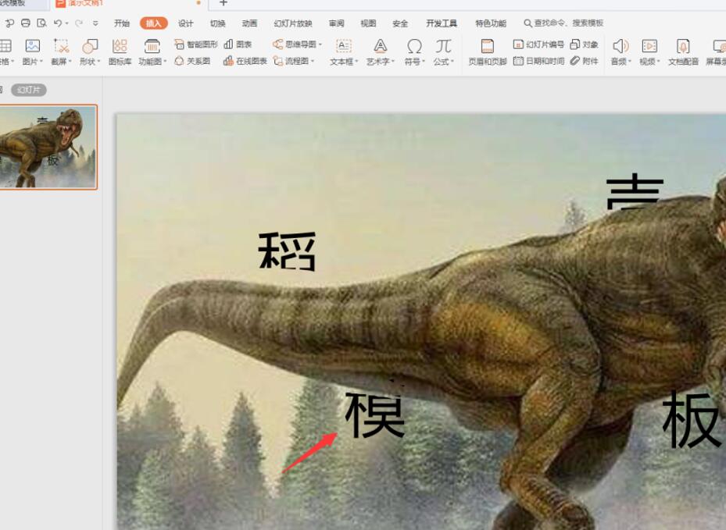Click the 视频 video icon
The image size is (726, 530).
[649, 46]
